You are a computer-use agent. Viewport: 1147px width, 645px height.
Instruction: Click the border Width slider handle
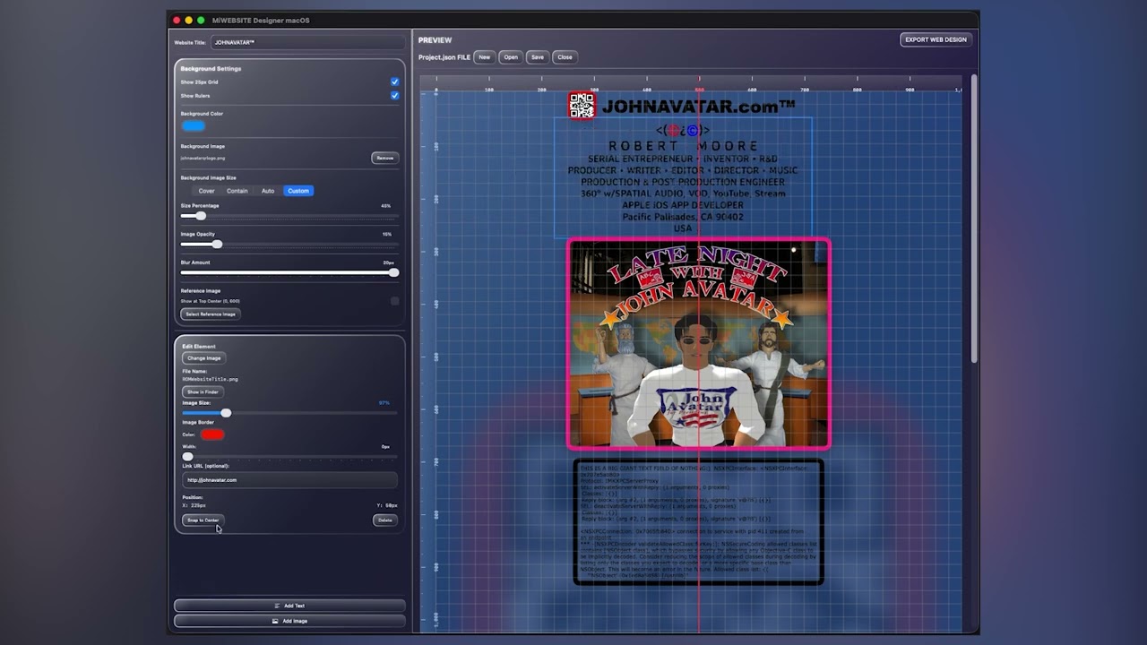click(x=187, y=457)
